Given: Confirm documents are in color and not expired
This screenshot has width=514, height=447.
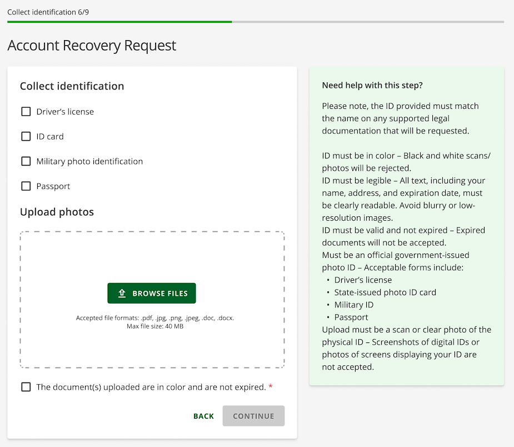Looking at the screenshot, I should pyautogui.click(x=26, y=387).
